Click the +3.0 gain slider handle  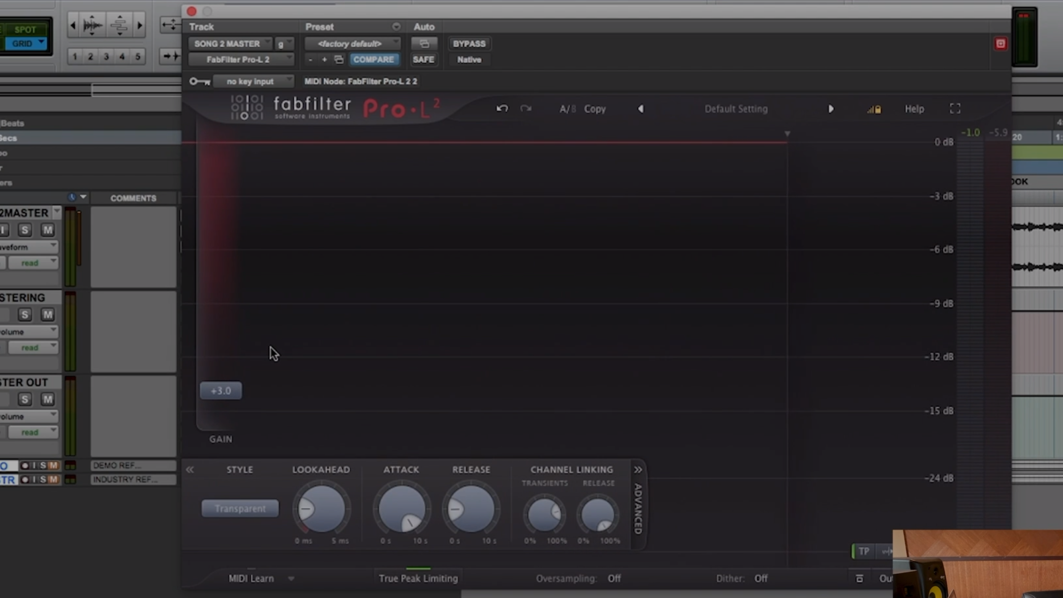click(221, 391)
